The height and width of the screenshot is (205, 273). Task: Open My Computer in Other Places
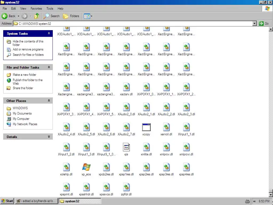point(21,119)
